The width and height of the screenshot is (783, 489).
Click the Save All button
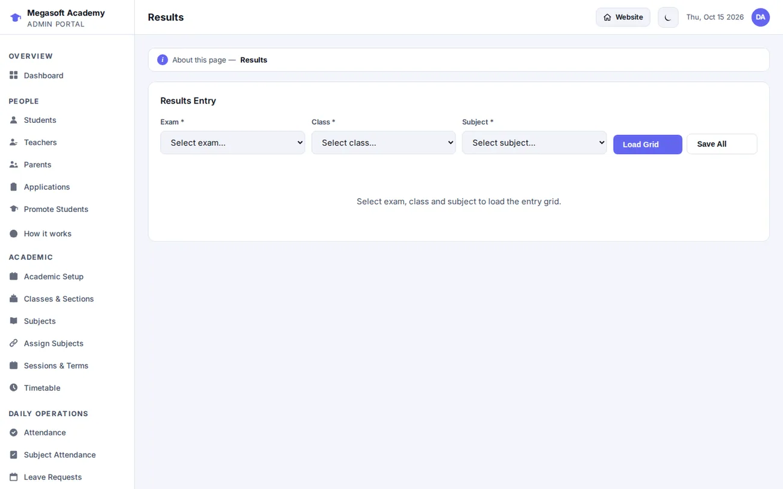point(722,144)
